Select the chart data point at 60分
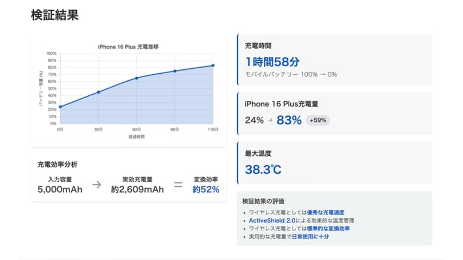This screenshot has width=463, height=260. [136, 78]
